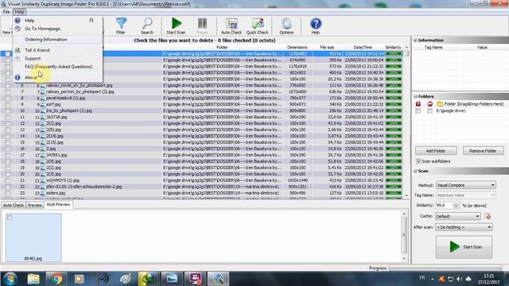Switch to the Auto Check tab
Image resolution: width=509 pixels, height=286 pixels.
(x=14, y=205)
